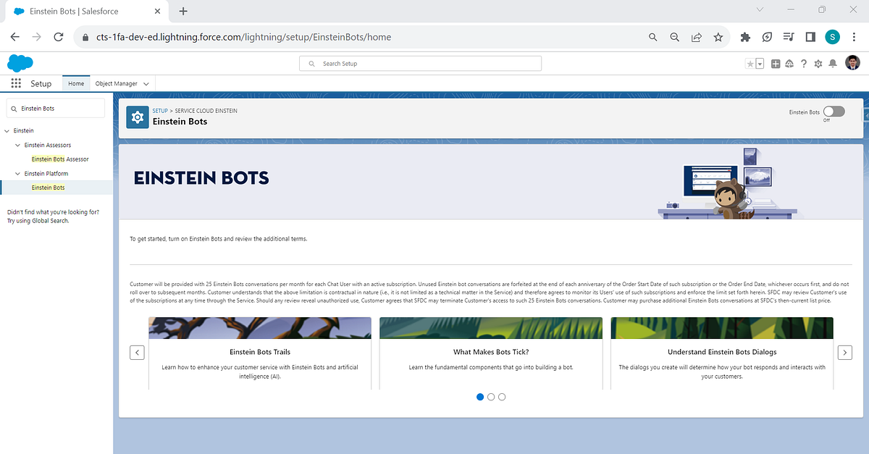Enable the Einstein Bots toggle switch
The image size is (869, 454).
click(834, 111)
